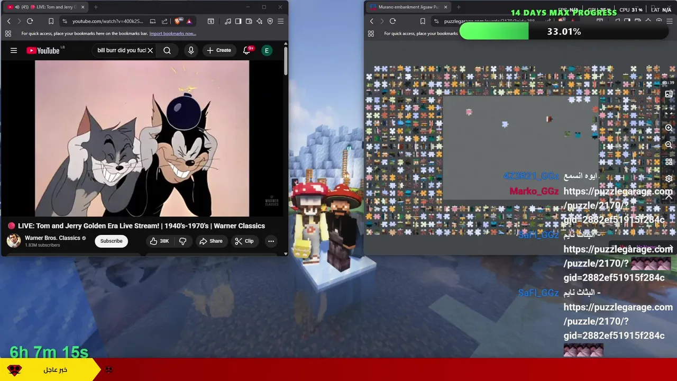Subscribe to Warner Bros. Classics
The height and width of the screenshot is (381, 677).
[111, 241]
